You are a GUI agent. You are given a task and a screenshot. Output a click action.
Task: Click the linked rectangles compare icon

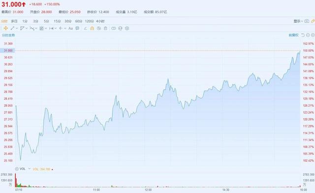point(114,29)
